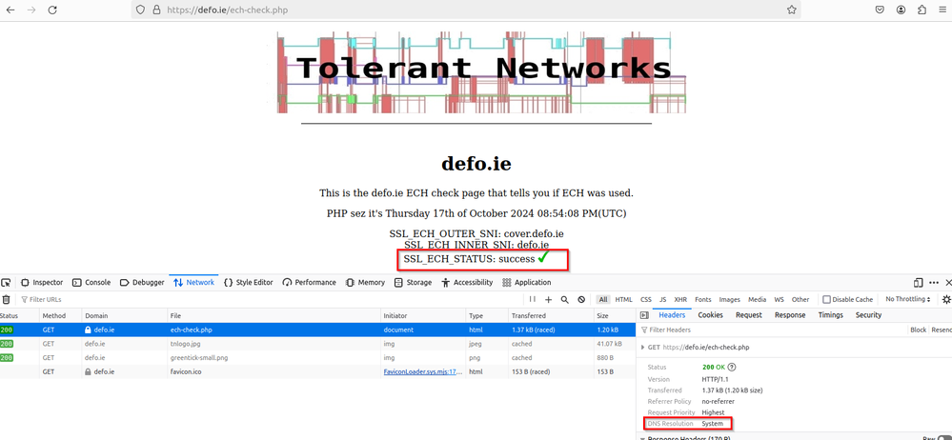Sort by Transferred column header

(x=551, y=316)
